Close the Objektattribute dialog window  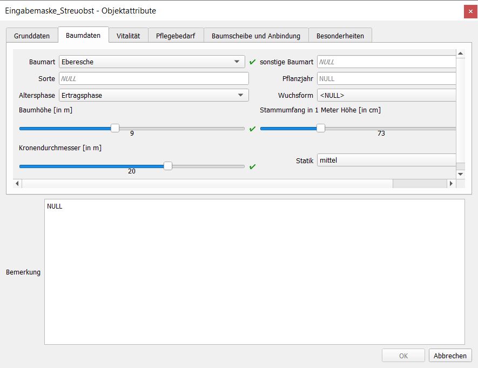point(470,11)
